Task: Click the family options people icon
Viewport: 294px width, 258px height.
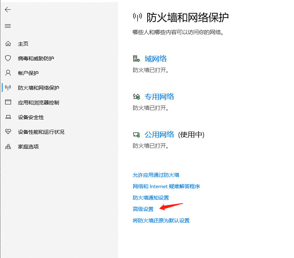Action: point(8,147)
